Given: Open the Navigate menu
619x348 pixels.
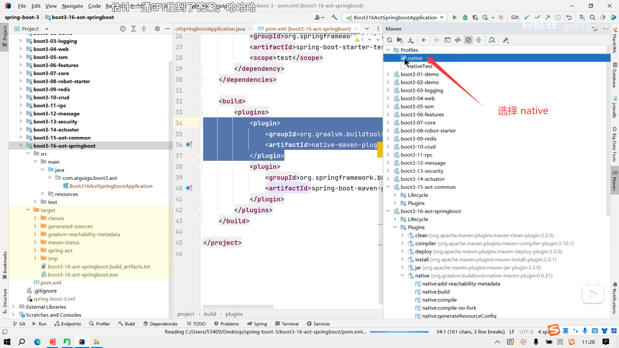Looking at the screenshot, I should pyautogui.click(x=72, y=6).
